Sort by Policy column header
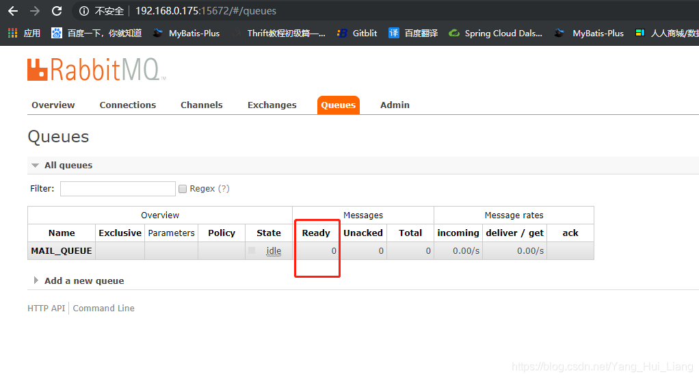The width and height of the screenshot is (699, 379). [222, 233]
